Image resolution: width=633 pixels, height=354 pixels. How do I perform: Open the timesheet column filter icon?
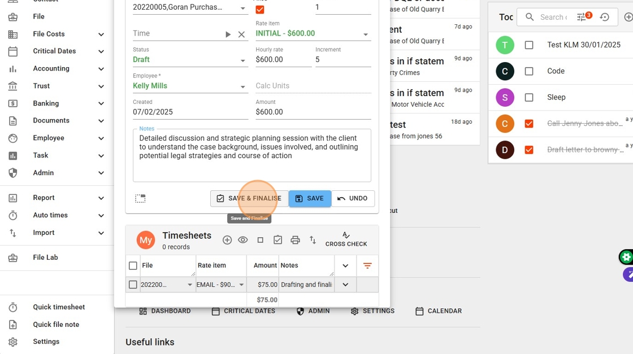click(367, 265)
